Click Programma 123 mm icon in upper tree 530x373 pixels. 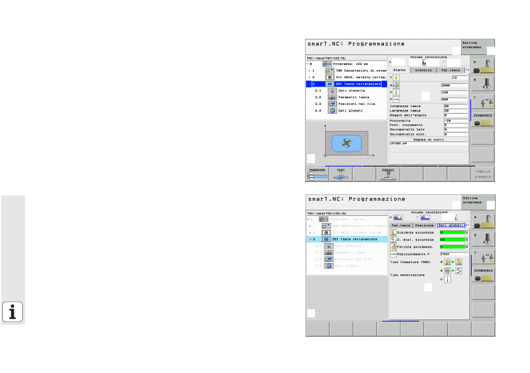tap(327, 64)
